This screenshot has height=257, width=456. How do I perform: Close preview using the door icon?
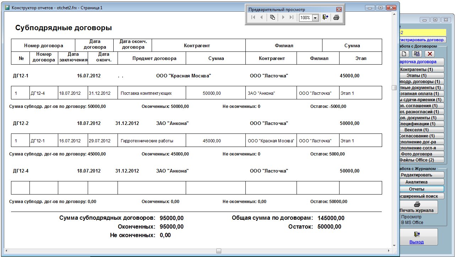[x=325, y=17]
